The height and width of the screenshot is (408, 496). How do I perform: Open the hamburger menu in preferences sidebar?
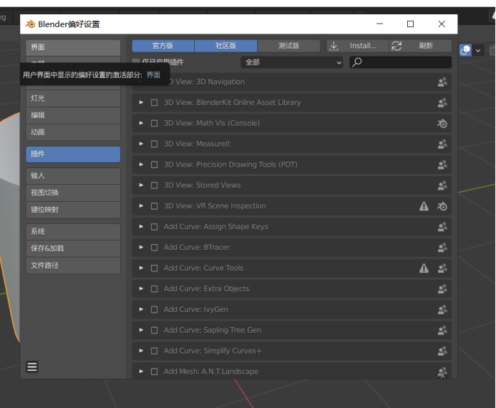[x=32, y=367]
